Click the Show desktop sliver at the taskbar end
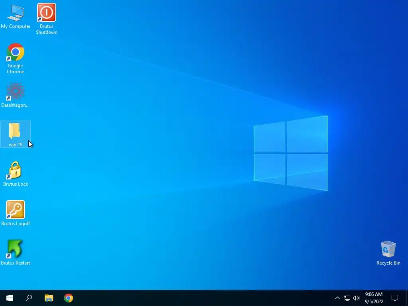408x306 pixels. pyautogui.click(x=407, y=298)
